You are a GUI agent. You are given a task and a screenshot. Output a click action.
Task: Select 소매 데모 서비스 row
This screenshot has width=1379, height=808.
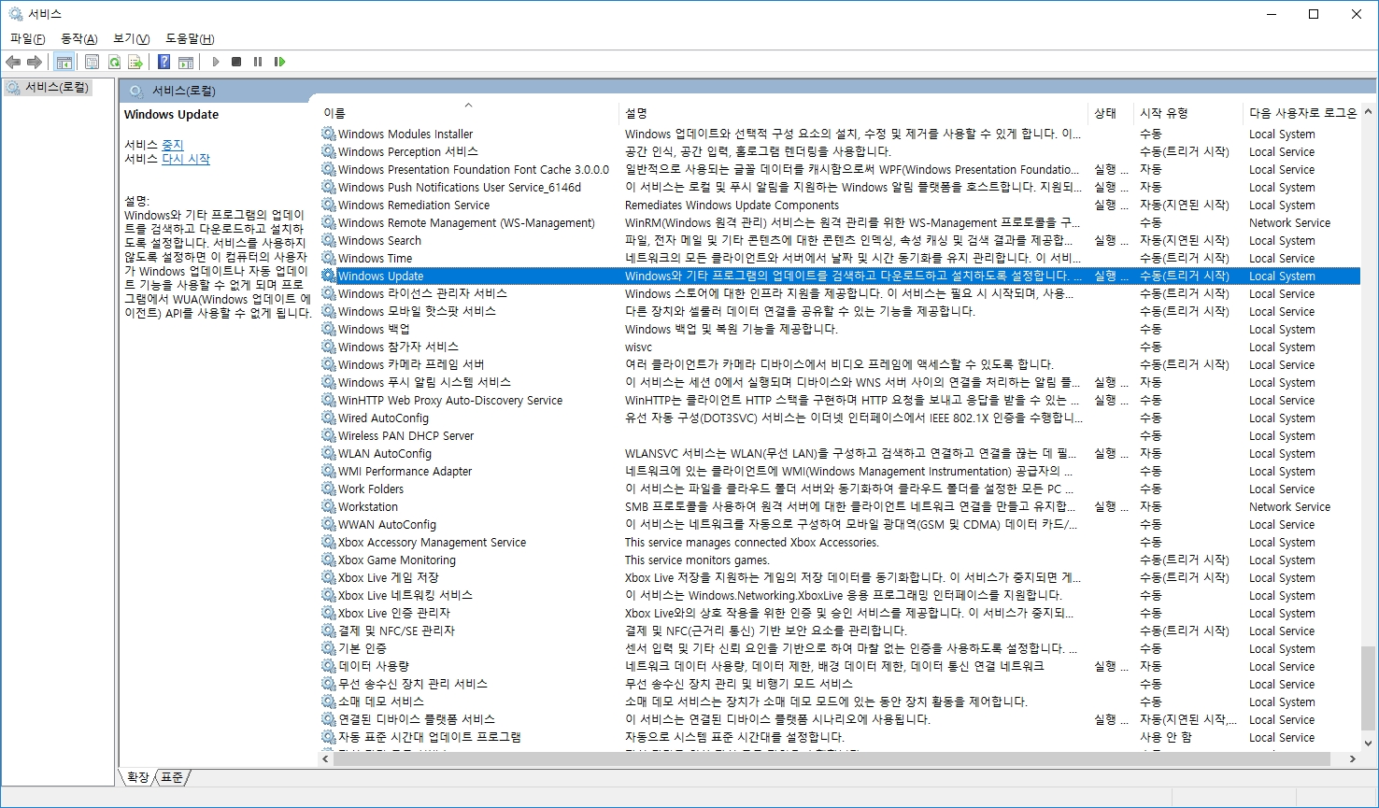point(840,702)
